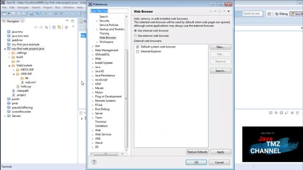Select web.xml file in Navigator

tap(30, 82)
